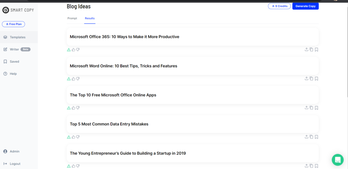
Task: Share the Data Entry Mistakes result
Action: (307, 137)
